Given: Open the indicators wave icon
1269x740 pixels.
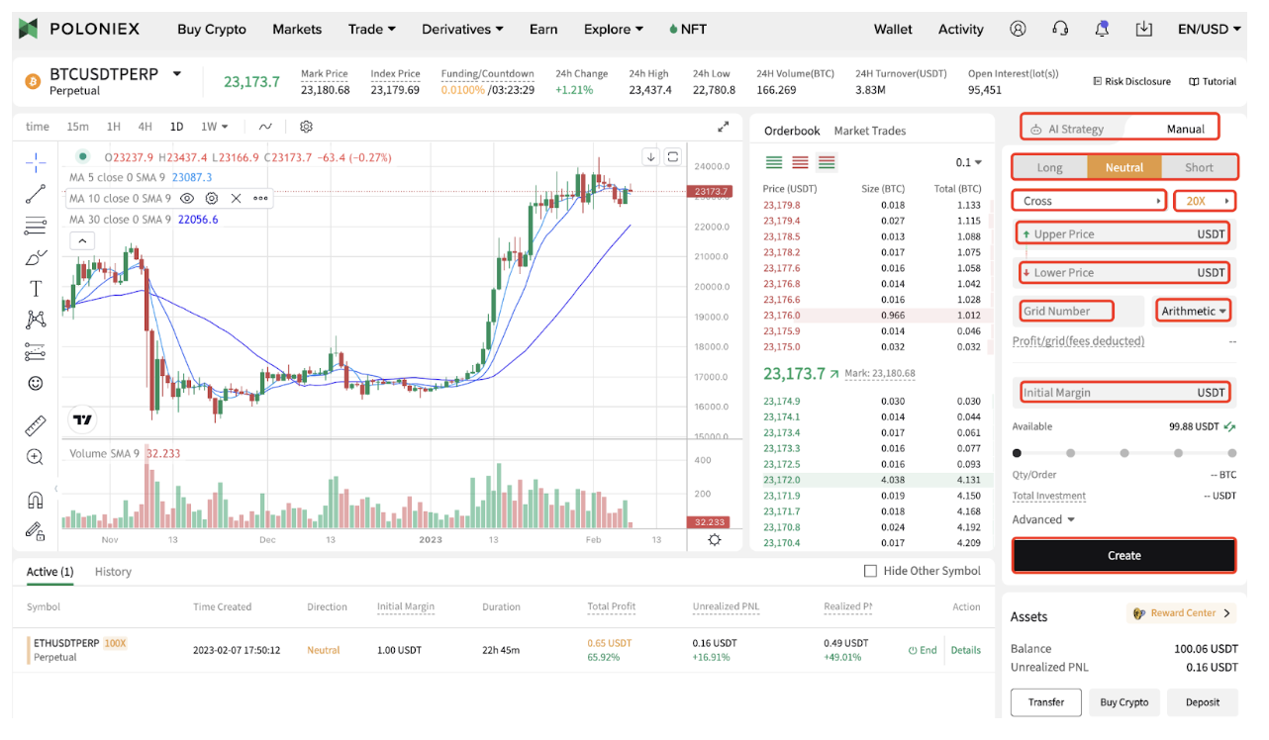Looking at the screenshot, I should [265, 127].
